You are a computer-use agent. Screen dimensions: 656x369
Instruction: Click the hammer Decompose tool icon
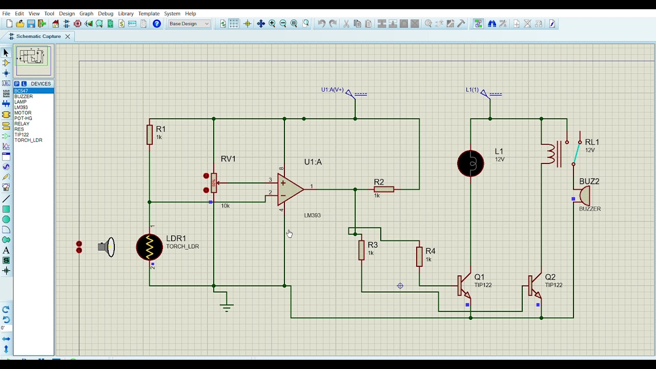pyautogui.click(x=461, y=24)
